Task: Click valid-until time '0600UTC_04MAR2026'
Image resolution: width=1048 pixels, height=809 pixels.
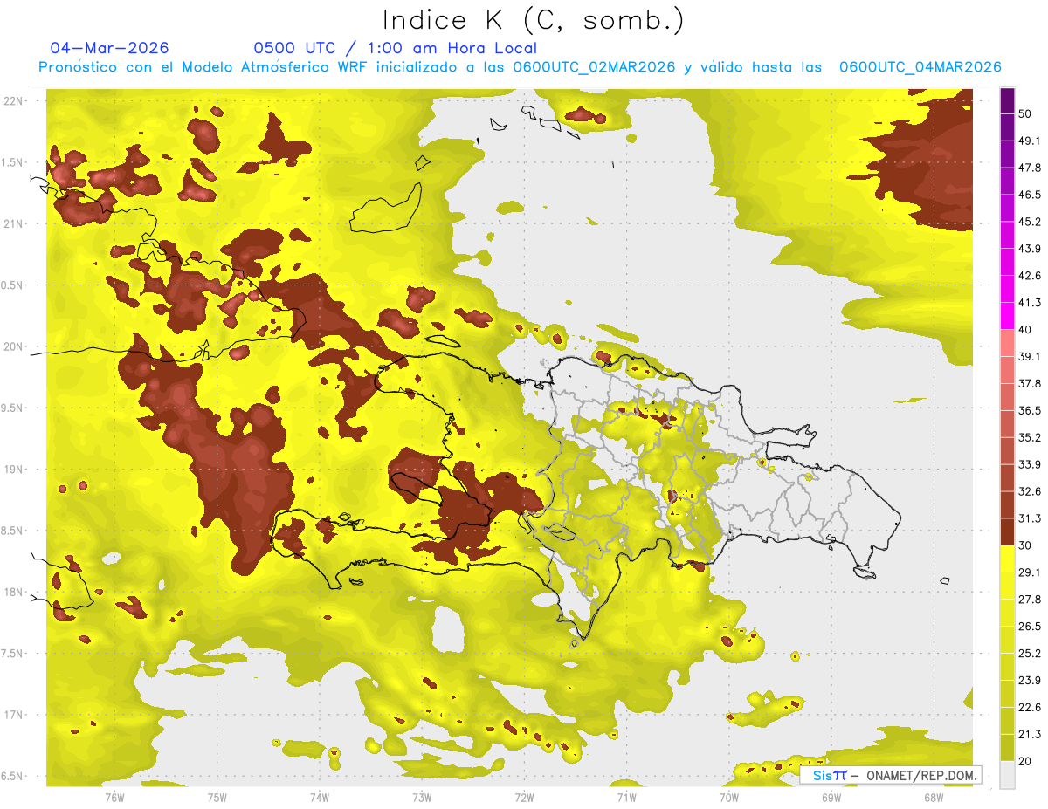Action: click(920, 67)
